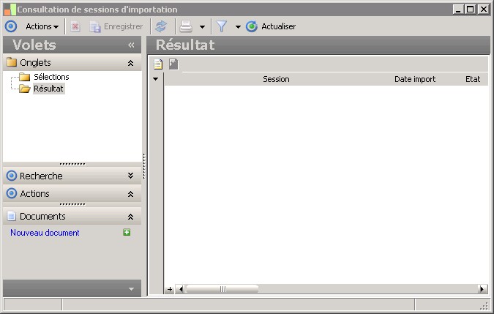The image size is (494, 314).
Task: Click the Onglets folder icon
Action: (x=12, y=62)
